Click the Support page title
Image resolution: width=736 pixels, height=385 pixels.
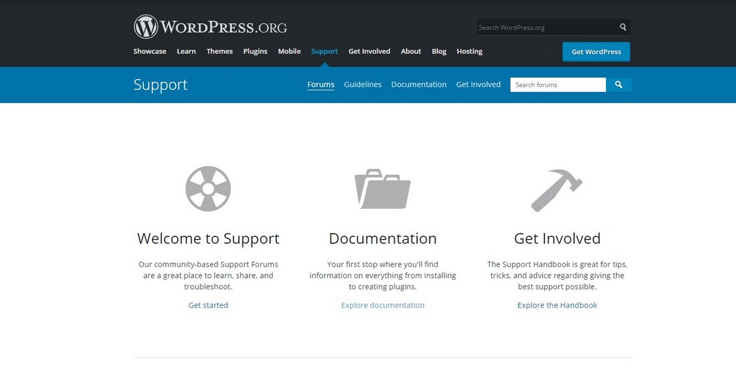pyautogui.click(x=161, y=84)
